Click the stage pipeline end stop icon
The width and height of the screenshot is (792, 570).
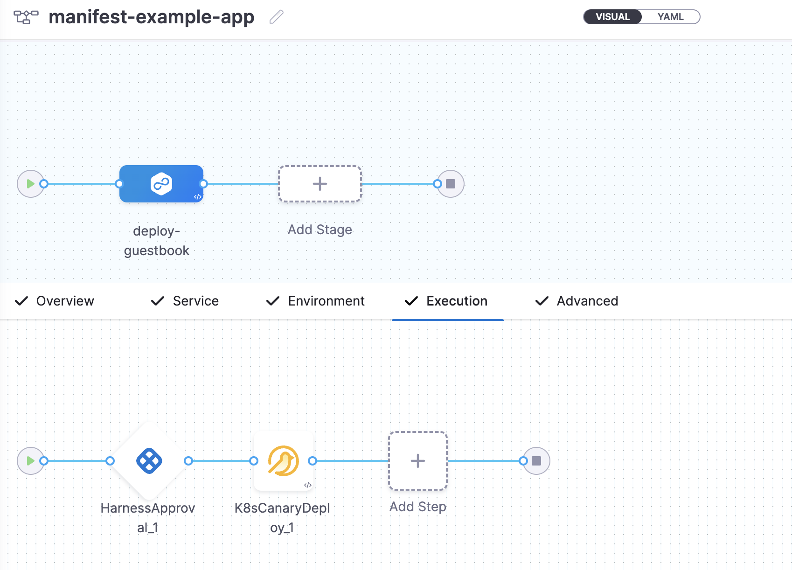click(451, 184)
